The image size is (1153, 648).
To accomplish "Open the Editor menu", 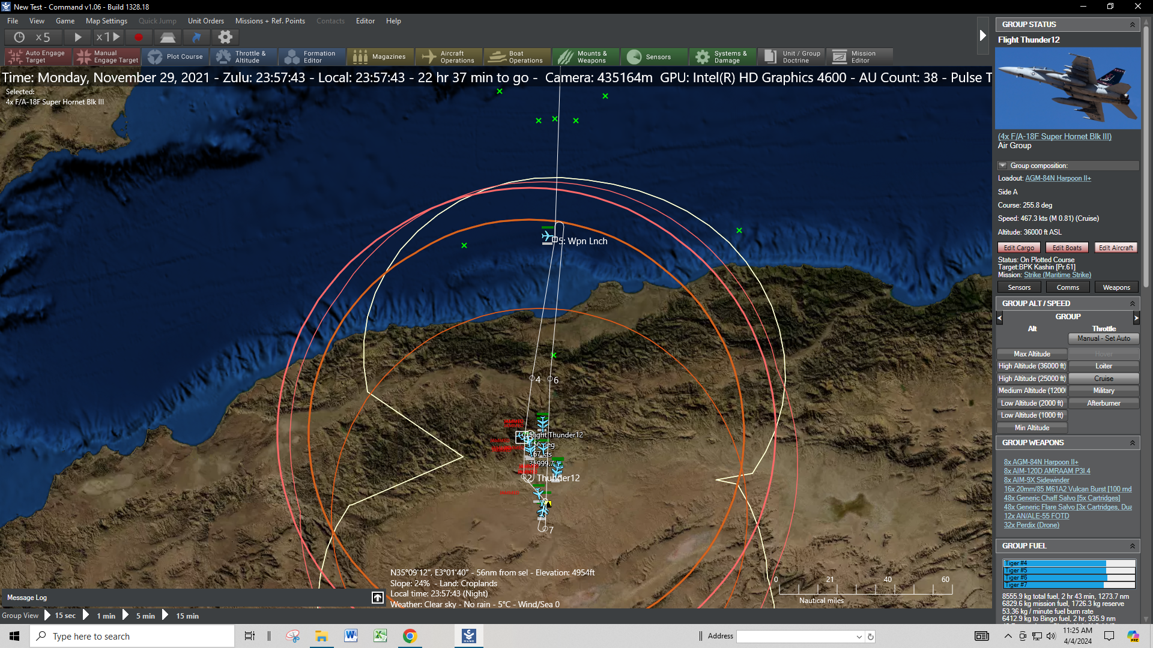I will pyautogui.click(x=365, y=21).
